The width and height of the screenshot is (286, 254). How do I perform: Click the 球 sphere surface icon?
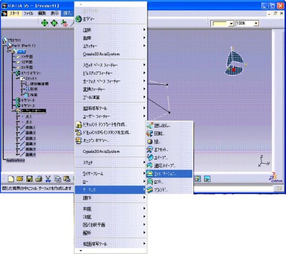pos(150,141)
